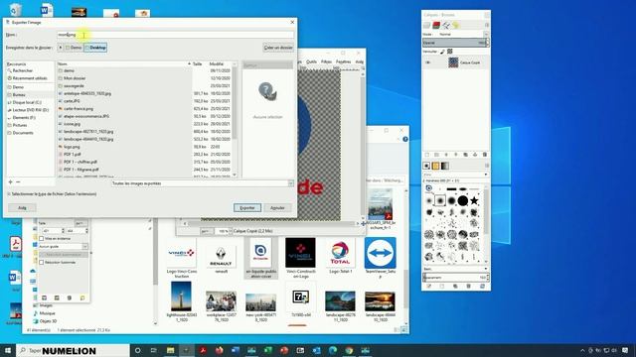Switch to the Canaux channels tab icon

pos(436,26)
